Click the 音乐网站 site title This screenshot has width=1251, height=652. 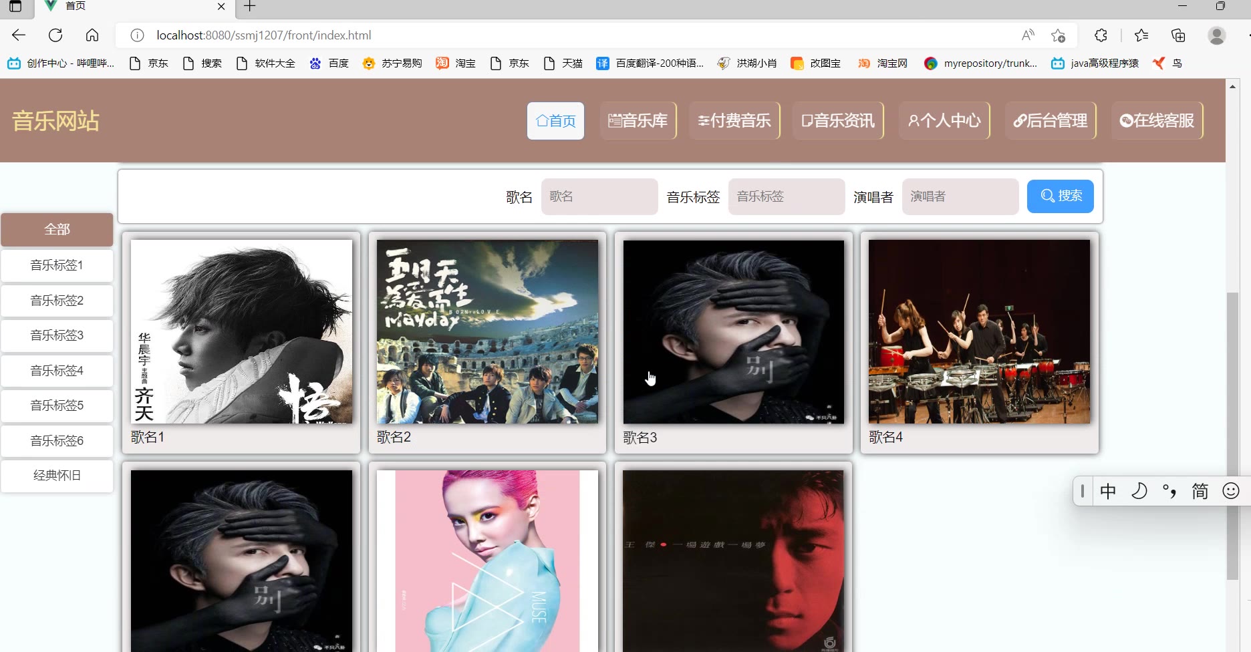pos(55,121)
